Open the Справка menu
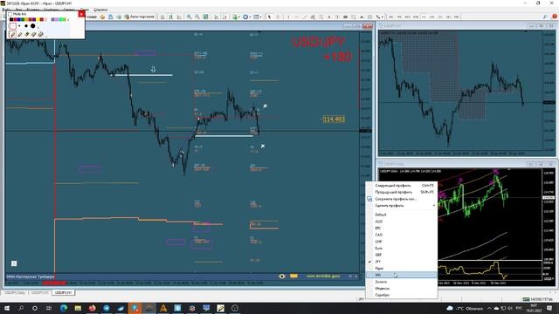Image resolution: width=559 pixels, height=314 pixels. (x=100, y=10)
